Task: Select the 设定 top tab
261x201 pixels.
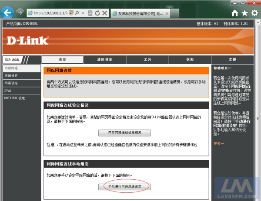Action: pyautogui.click(x=63, y=60)
